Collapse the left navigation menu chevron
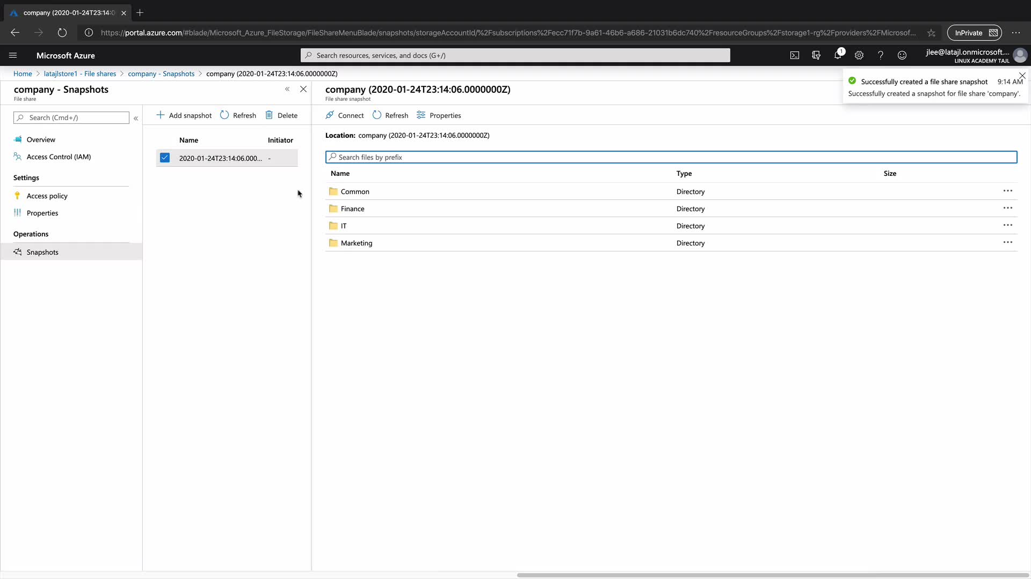 pyautogui.click(x=136, y=118)
